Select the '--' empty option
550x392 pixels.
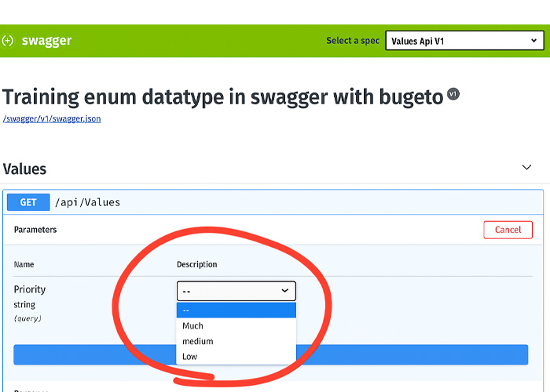click(x=236, y=310)
